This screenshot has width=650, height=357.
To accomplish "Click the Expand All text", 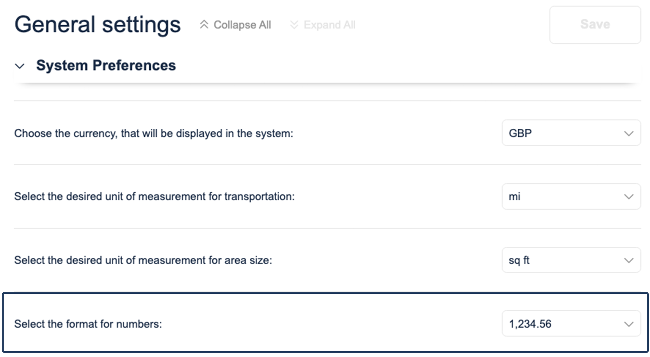I will (x=329, y=25).
